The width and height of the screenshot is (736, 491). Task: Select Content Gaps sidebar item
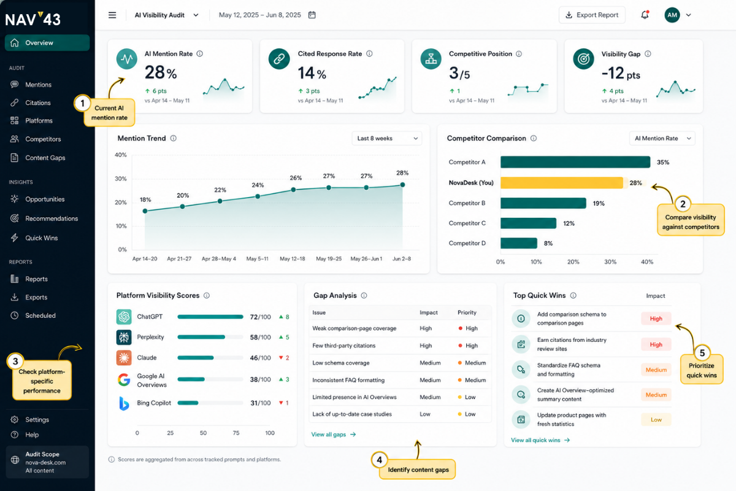coord(45,158)
